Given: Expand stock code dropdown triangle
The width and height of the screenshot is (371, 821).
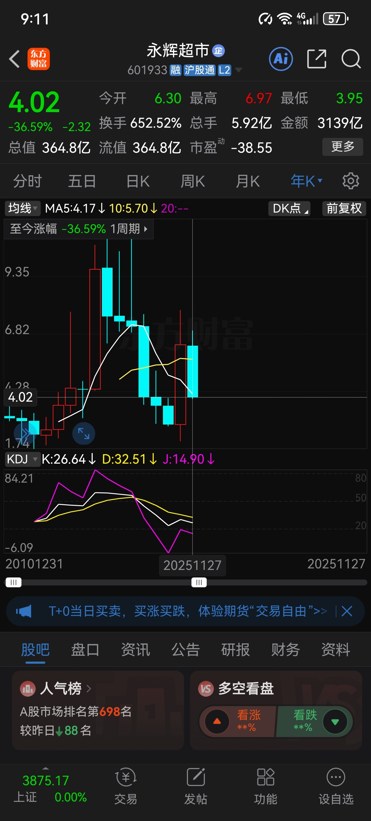Looking at the screenshot, I should pos(238,70).
